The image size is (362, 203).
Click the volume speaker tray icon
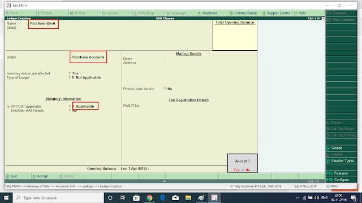[x=317, y=198]
